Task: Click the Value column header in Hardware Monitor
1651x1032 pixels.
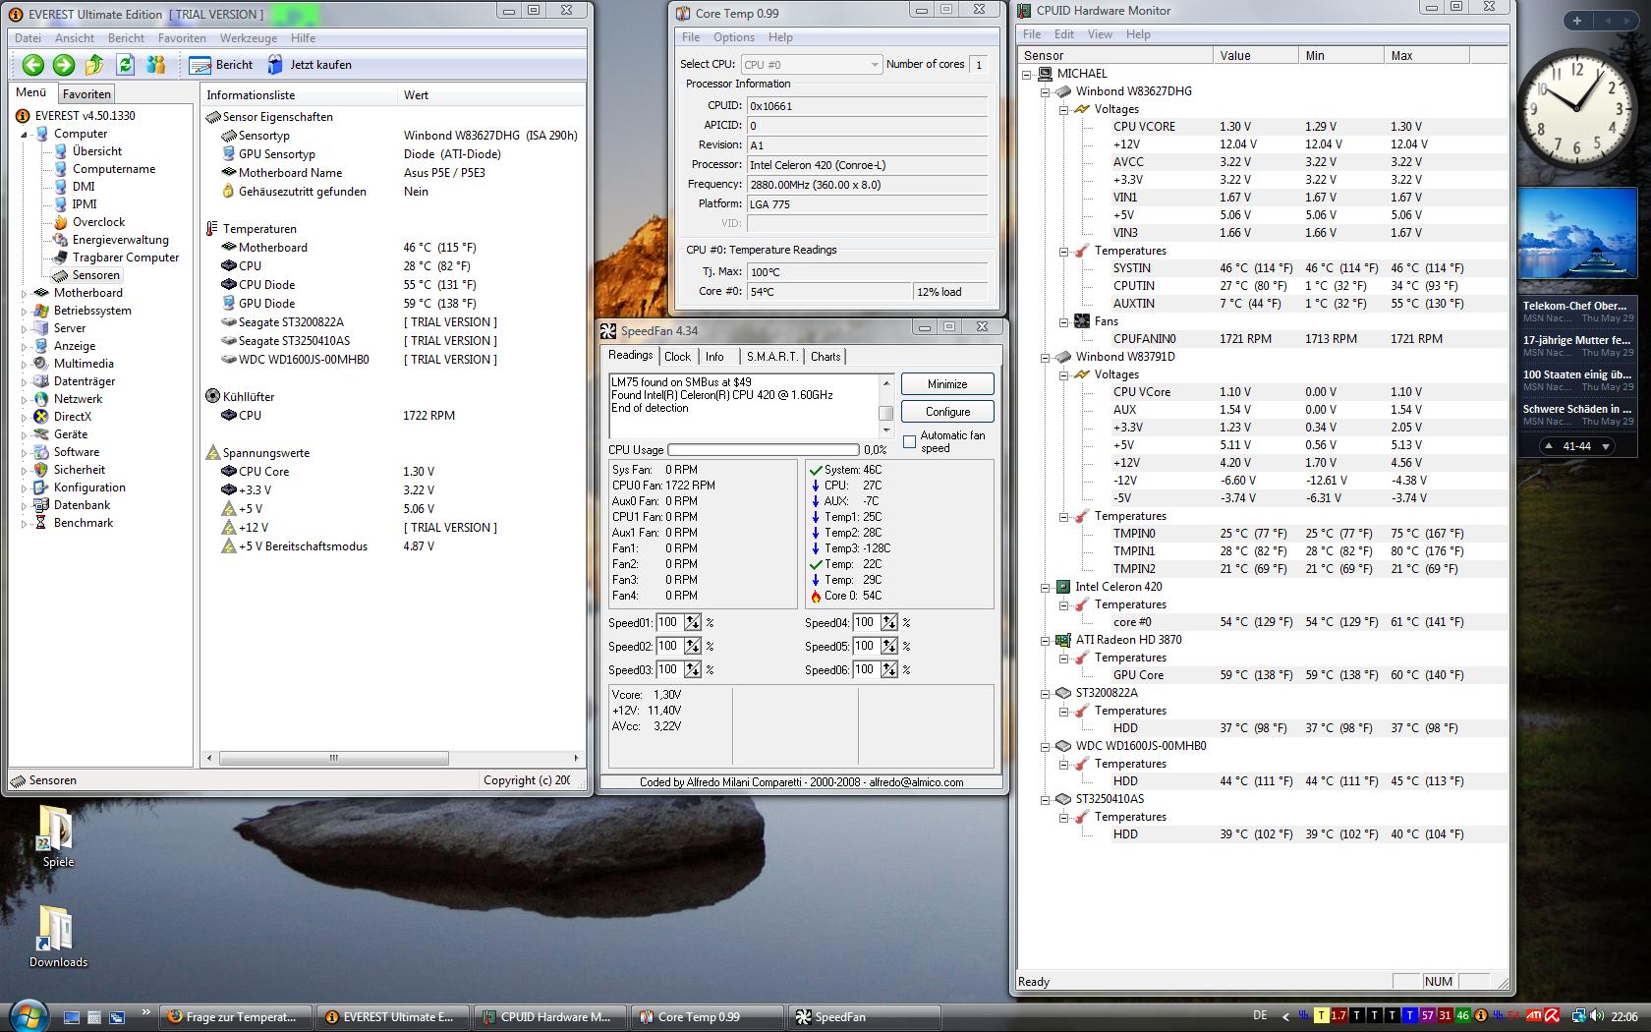Action: click(x=1255, y=56)
